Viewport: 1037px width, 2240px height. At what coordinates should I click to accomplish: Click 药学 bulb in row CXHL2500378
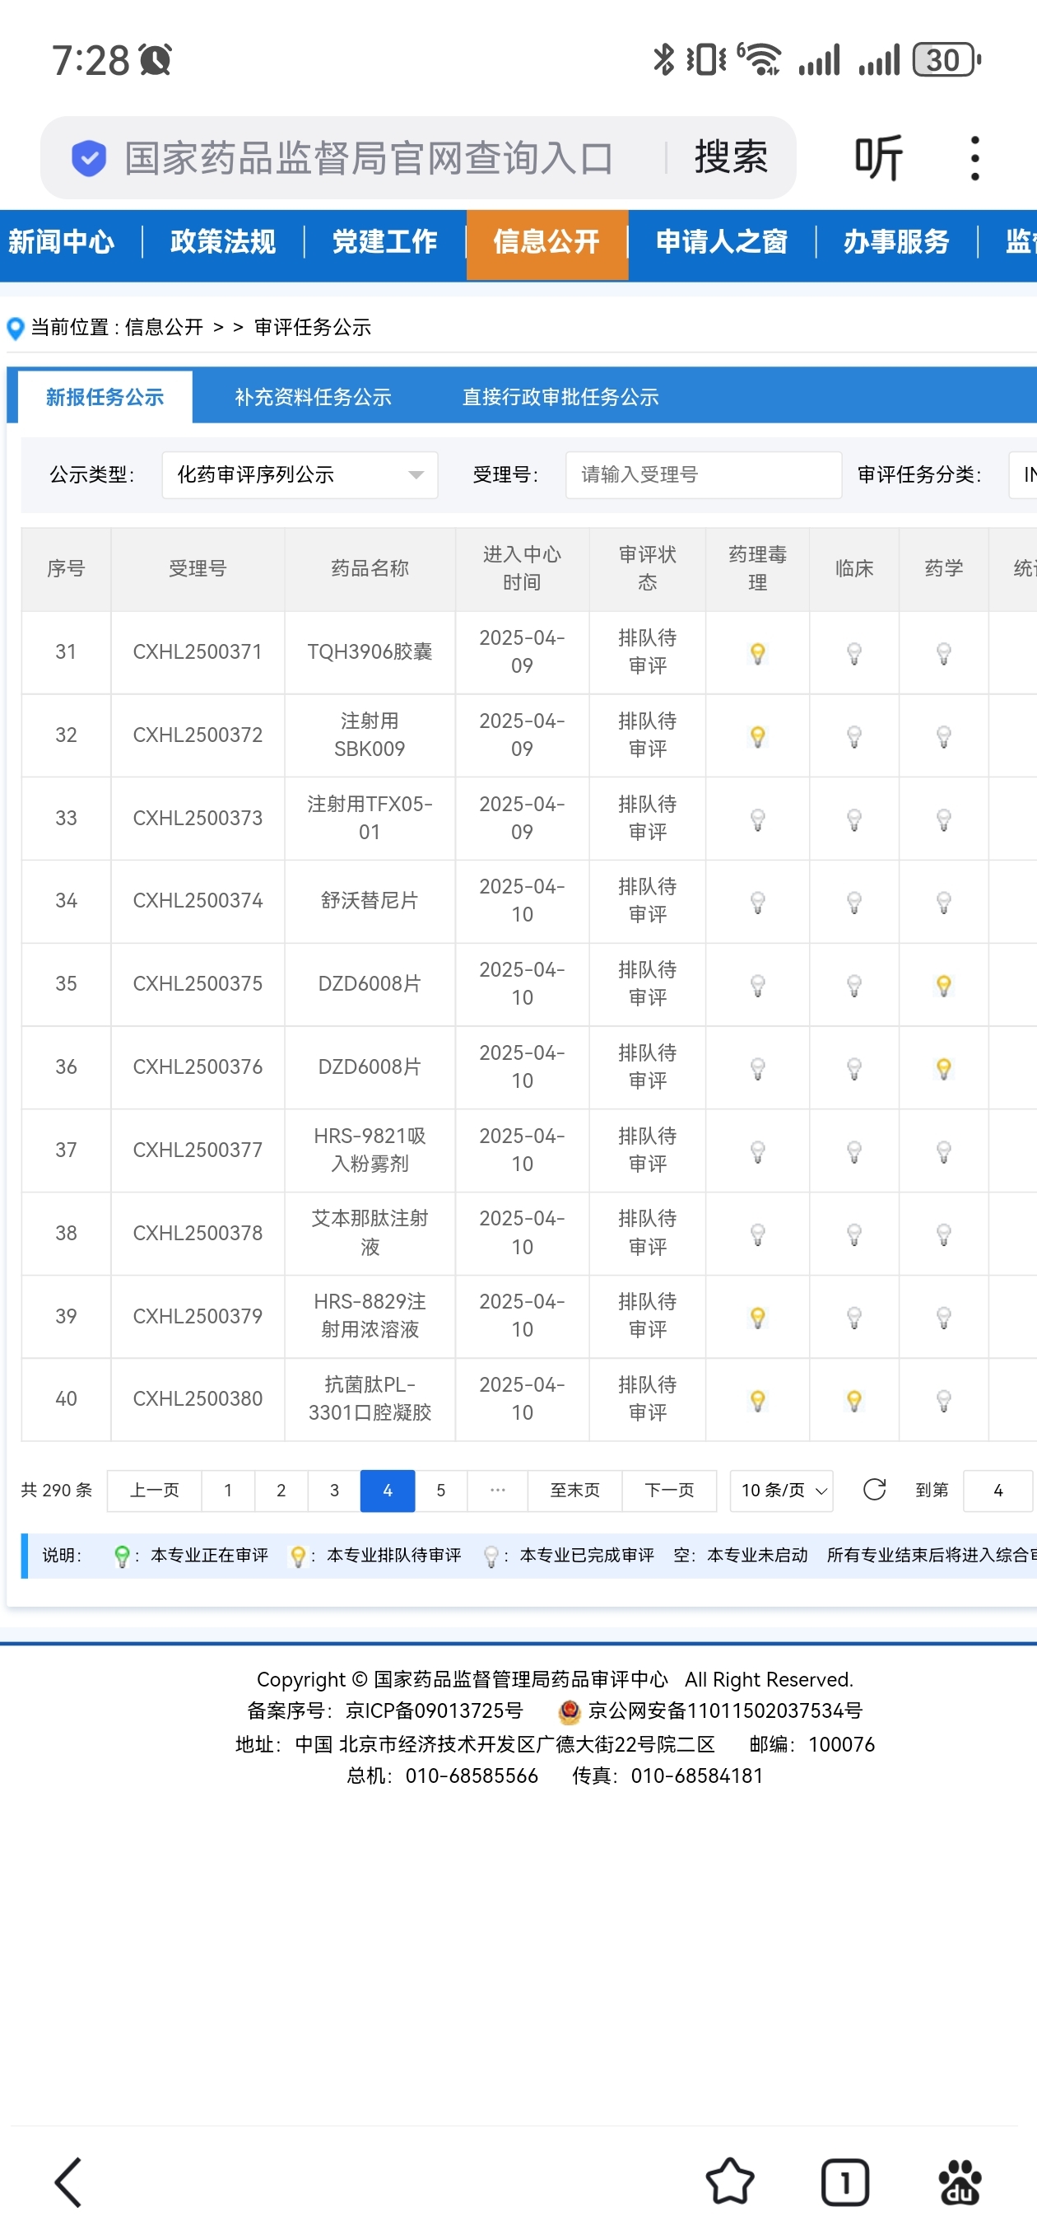[944, 1234]
